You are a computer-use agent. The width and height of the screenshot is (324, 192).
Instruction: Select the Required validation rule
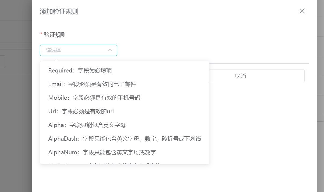(x=80, y=70)
